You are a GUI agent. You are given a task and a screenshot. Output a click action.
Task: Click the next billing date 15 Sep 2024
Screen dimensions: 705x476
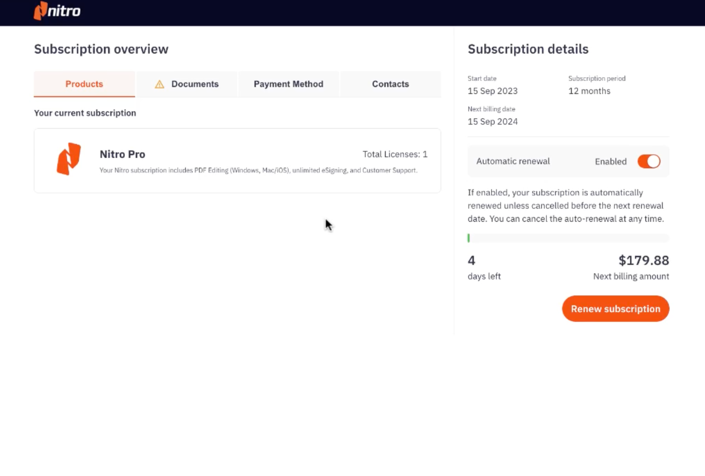point(492,121)
